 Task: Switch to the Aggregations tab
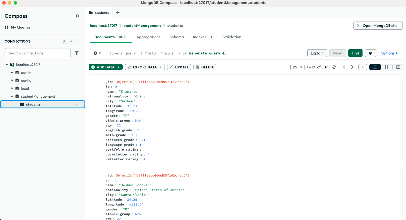pos(148,37)
